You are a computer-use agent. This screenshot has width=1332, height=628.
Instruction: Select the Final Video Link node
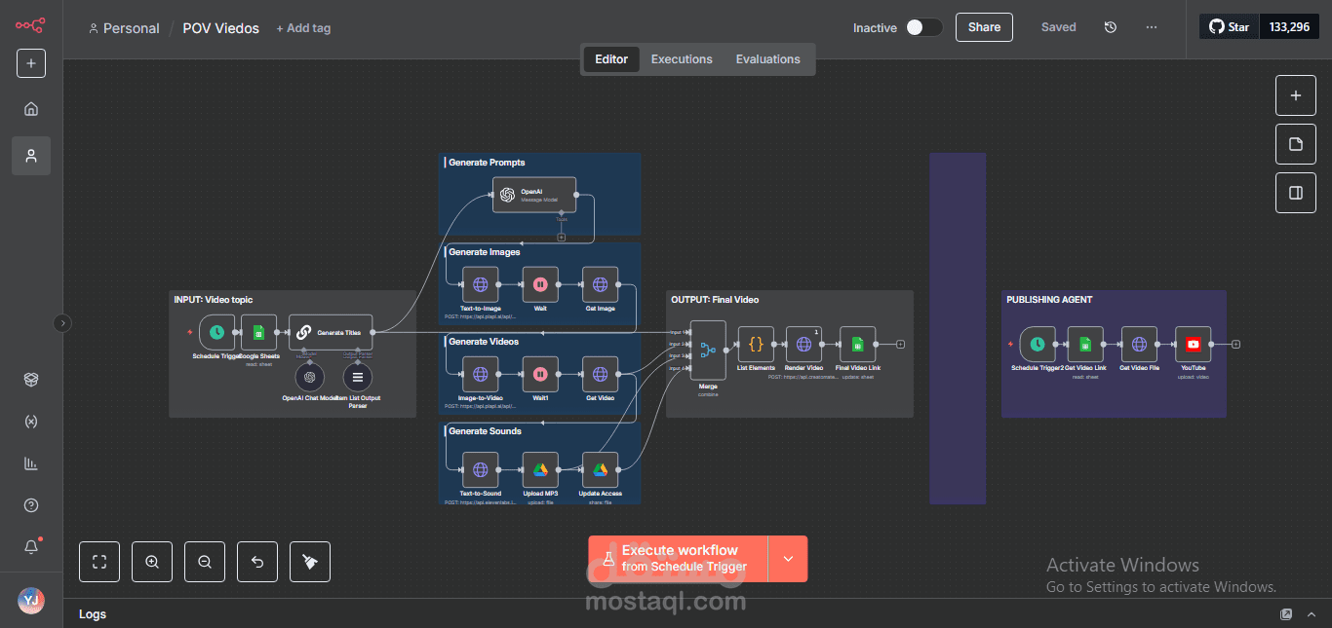coord(858,344)
